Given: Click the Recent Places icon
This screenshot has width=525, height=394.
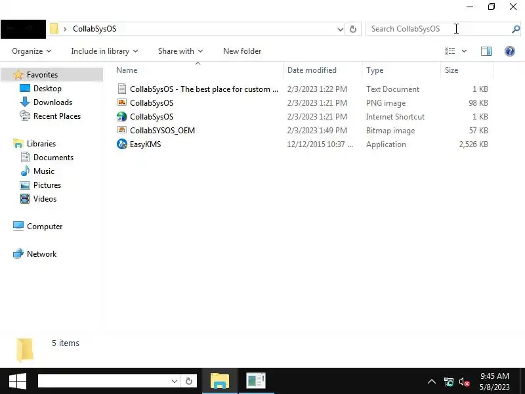Looking at the screenshot, I should point(25,116).
